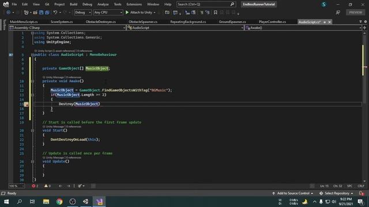Screen dimensions: 369x207
Task: Click the Unity script glyph beside line 5
Action: [11, 55]
